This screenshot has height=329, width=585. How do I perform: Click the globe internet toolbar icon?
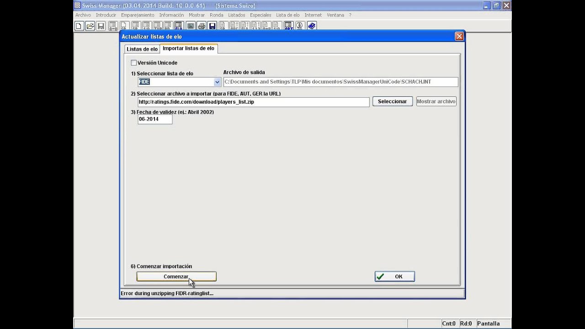[x=299, y=26]
